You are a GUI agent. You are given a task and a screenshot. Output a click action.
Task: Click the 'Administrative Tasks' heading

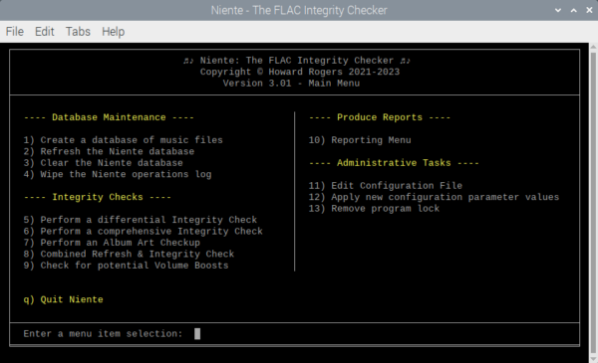[394, 163]
